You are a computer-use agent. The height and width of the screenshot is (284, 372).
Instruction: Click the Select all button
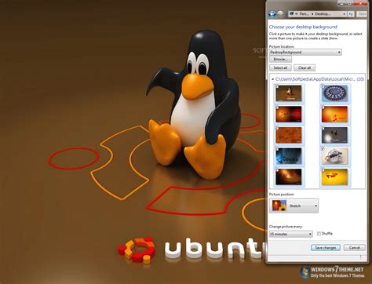[x=280, y=67]
